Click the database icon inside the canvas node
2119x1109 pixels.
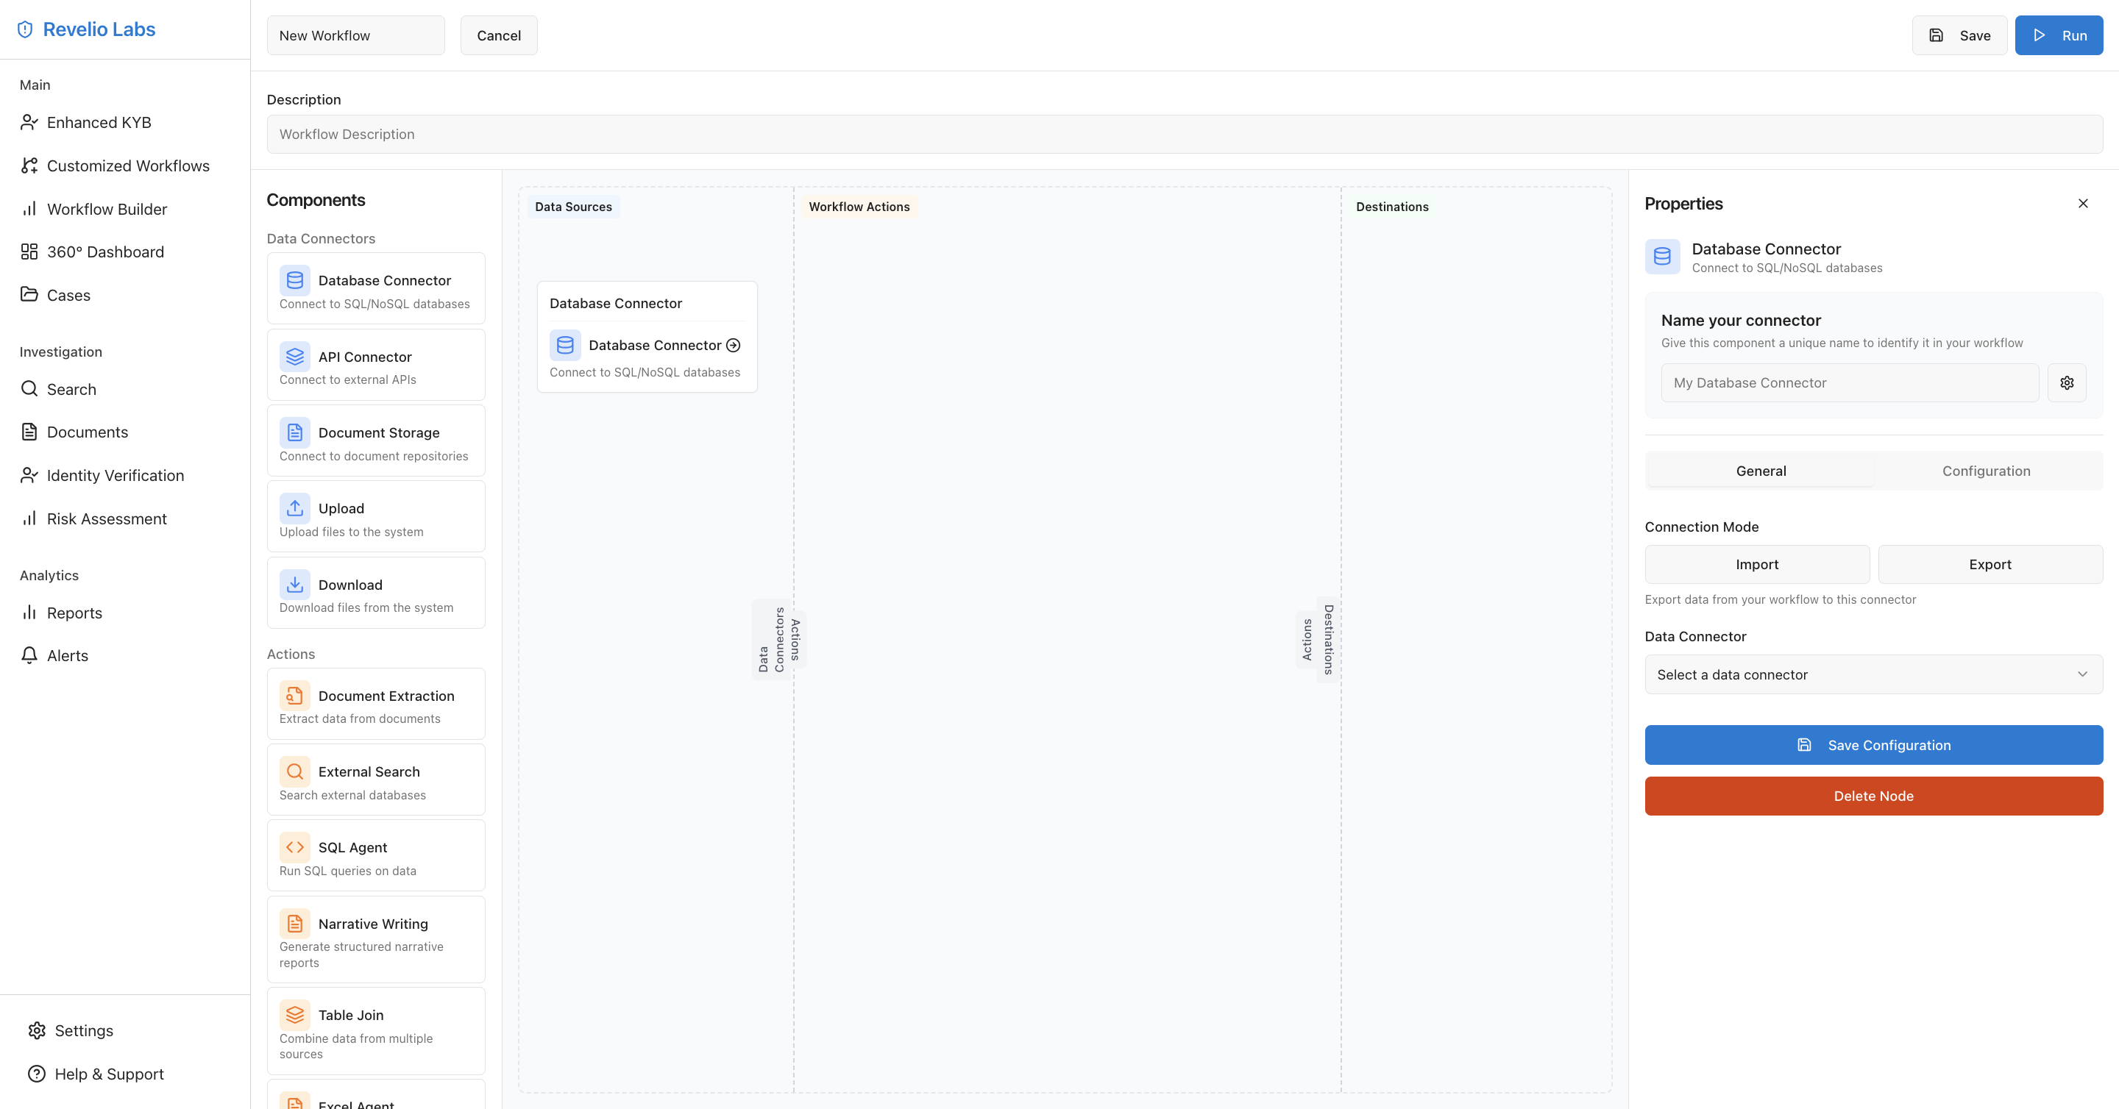565,346
